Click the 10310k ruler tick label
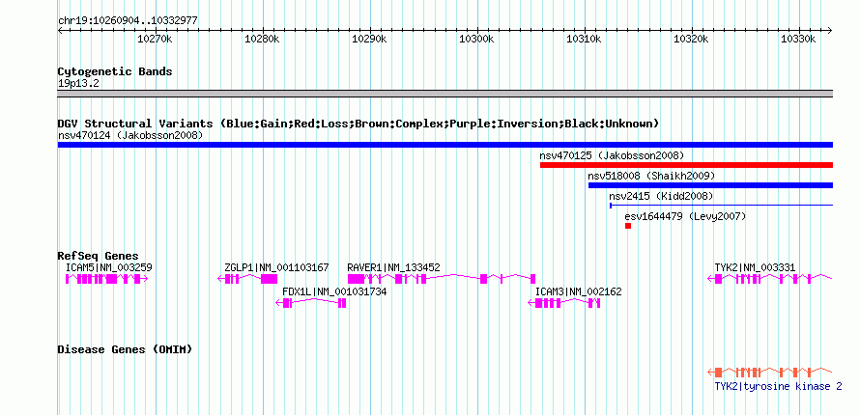 584,39
